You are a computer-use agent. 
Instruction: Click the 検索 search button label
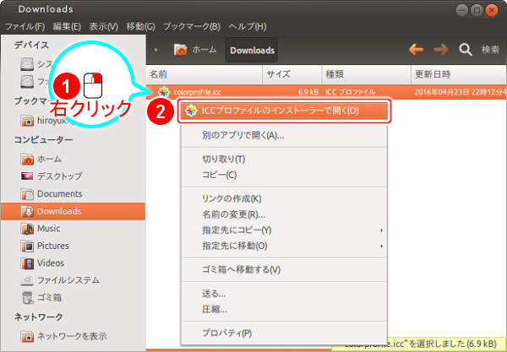click(490, 50)
